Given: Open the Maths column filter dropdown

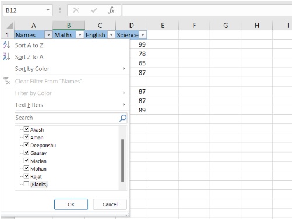Looking at the screenshot, I should tap(80, 35).
